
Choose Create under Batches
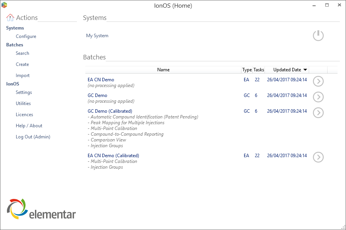click(x=22, y=64)
